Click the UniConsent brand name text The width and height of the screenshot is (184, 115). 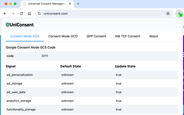pyautogui.click(x=22, y=25)
